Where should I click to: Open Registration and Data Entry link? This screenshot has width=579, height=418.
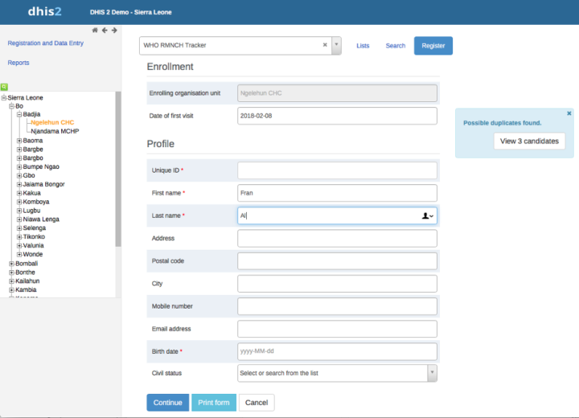pyautogui.click(x=45, y=43)
